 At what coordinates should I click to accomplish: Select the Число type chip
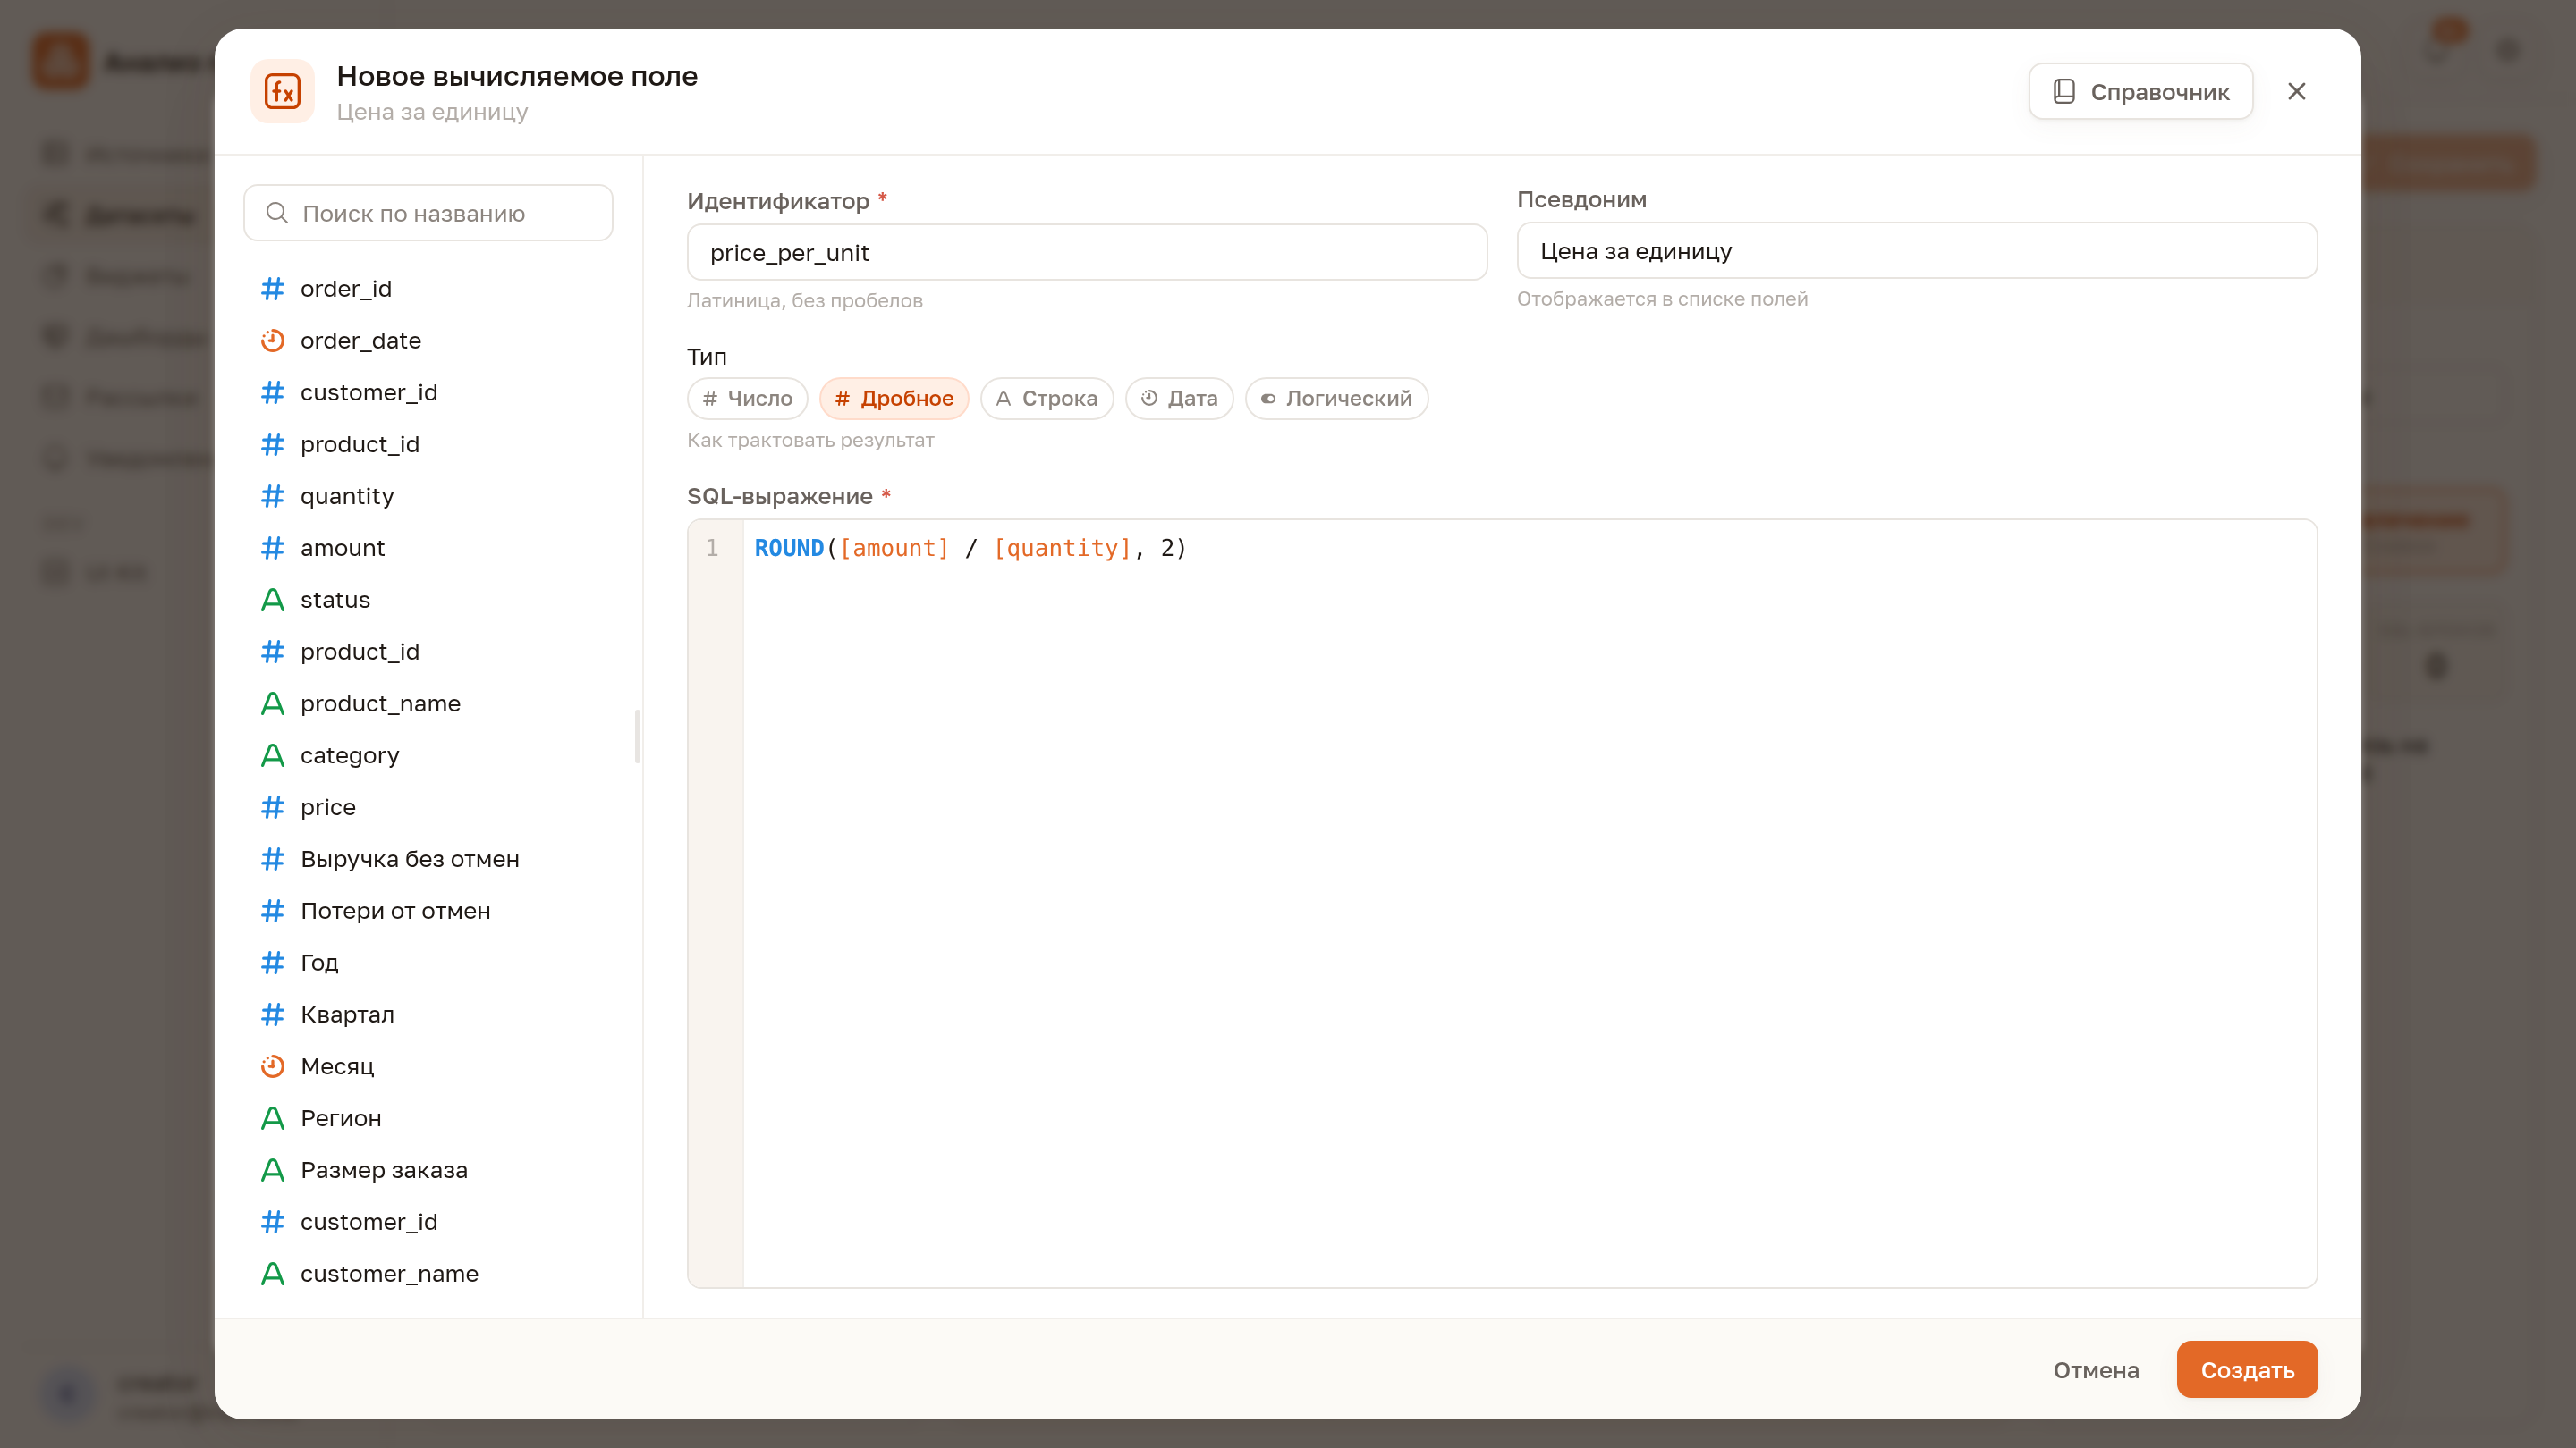click(x=747, y=399)
